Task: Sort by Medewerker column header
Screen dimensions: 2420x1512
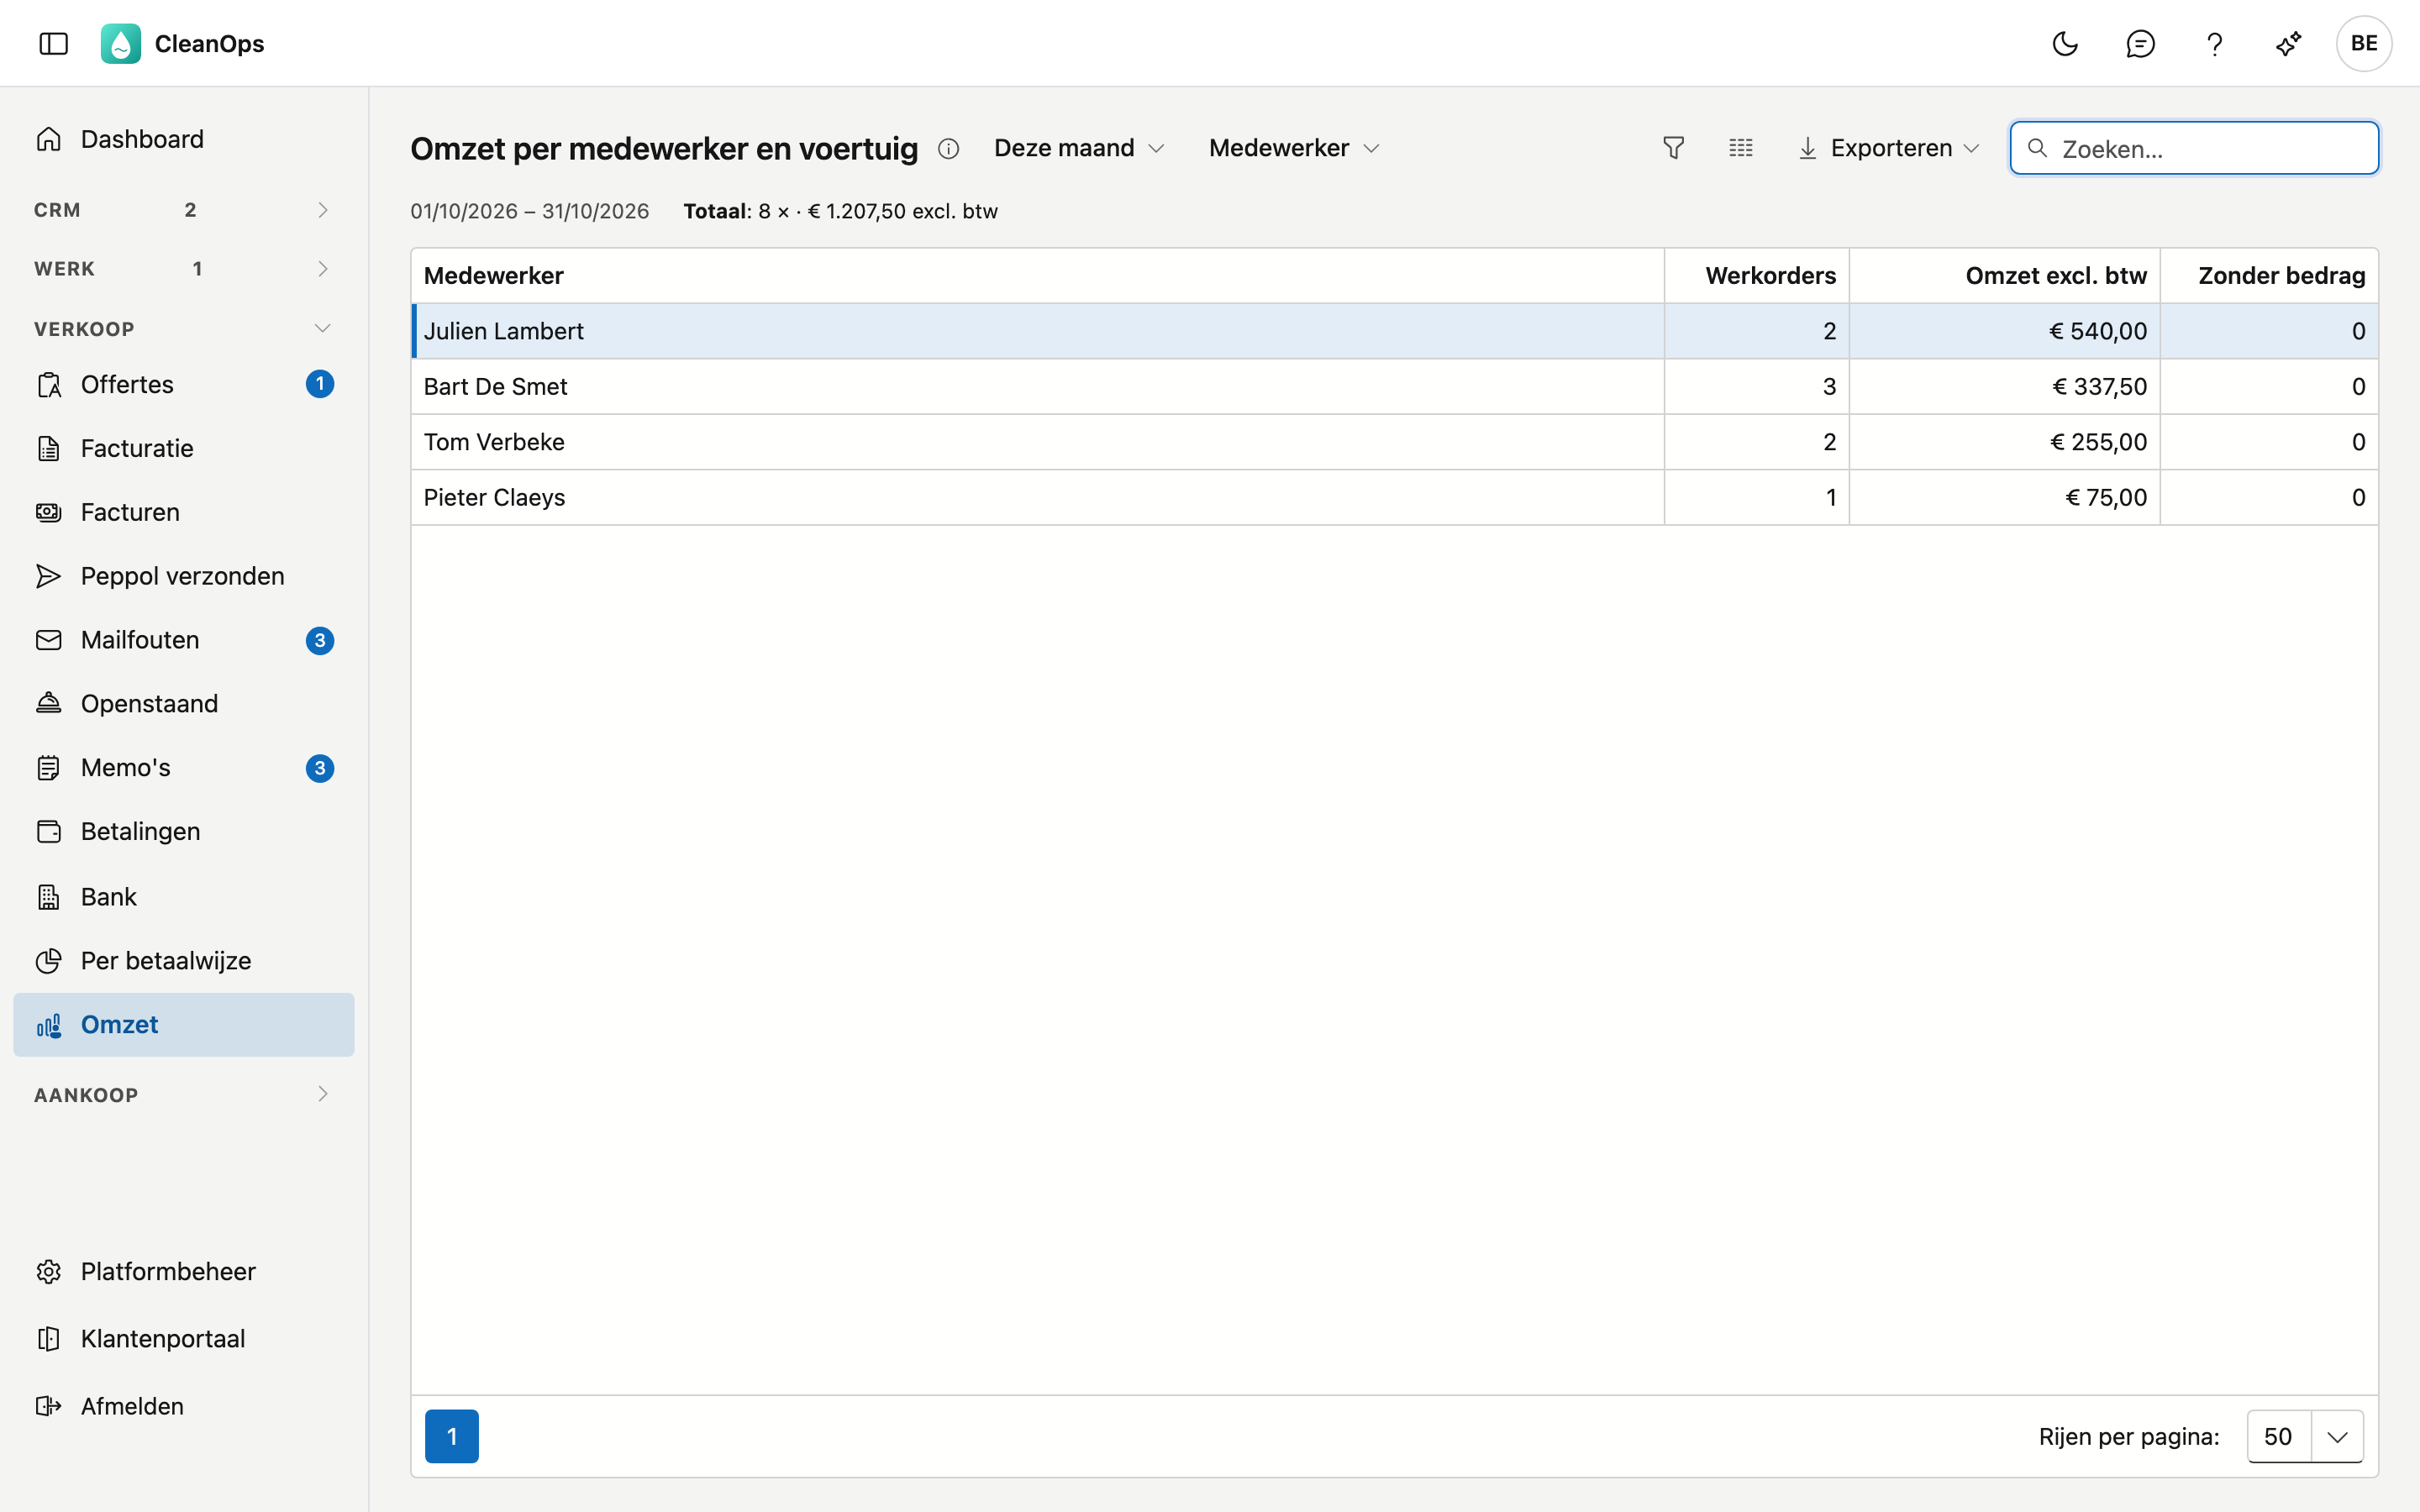Action: (x=1037, y=276)
